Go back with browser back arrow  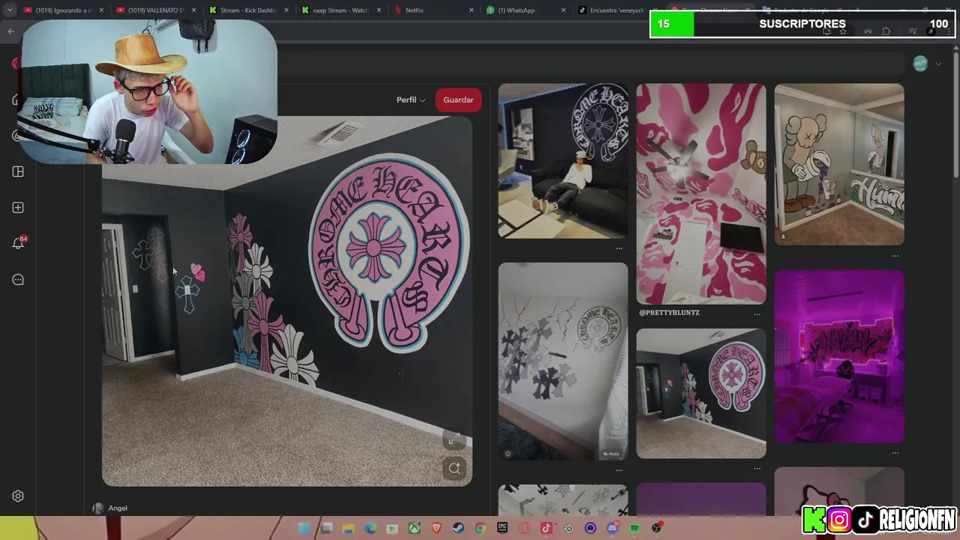10,31
